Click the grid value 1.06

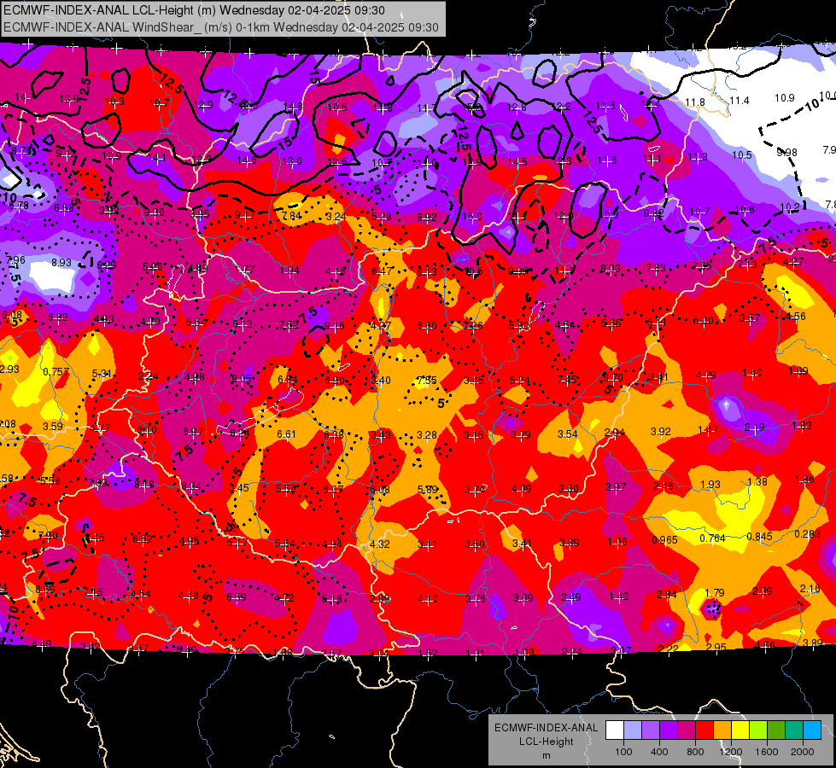pyautogui.click(x=617, y=542)
